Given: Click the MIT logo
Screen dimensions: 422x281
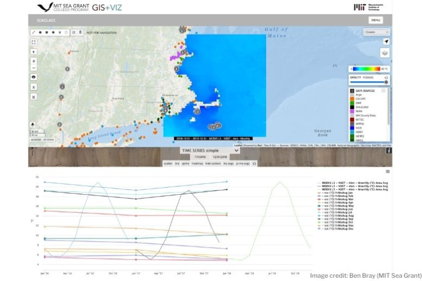Looking at the screenshot, I should 368,7.
